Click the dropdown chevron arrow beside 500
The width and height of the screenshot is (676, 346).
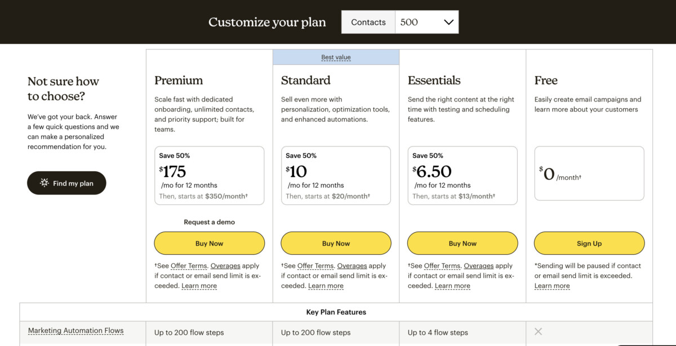point(448,22)
